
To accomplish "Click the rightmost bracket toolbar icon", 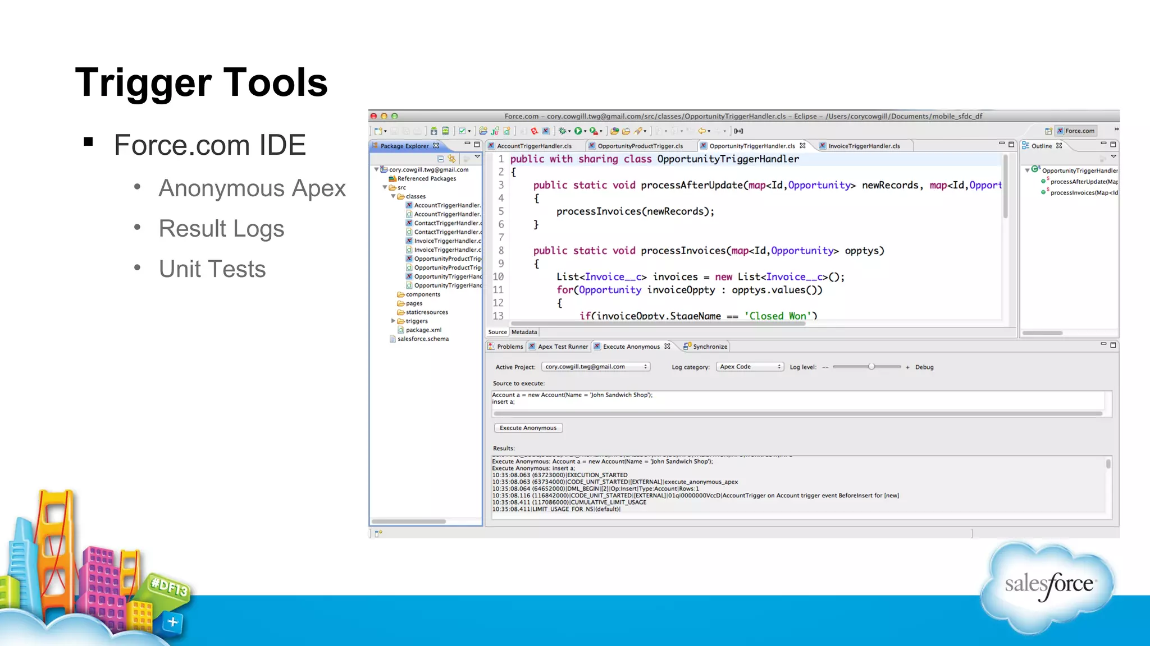I will pos(739,131).
